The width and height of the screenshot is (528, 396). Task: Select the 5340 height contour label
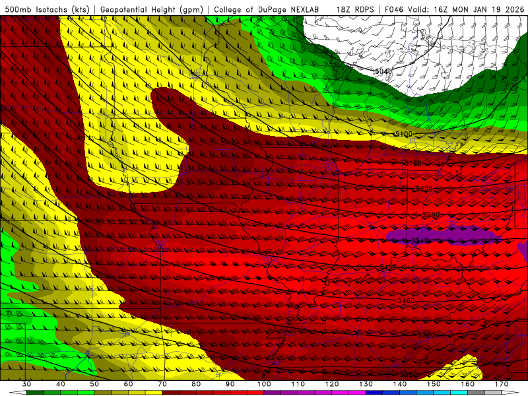[420, 241]
